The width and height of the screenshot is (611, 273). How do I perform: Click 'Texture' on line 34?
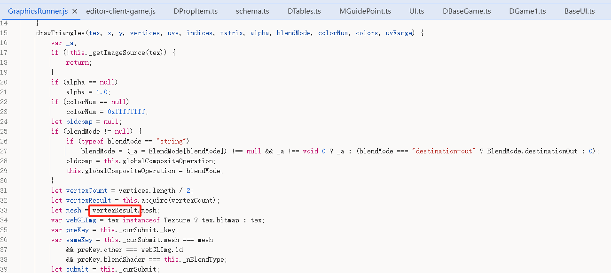[177, 220]
